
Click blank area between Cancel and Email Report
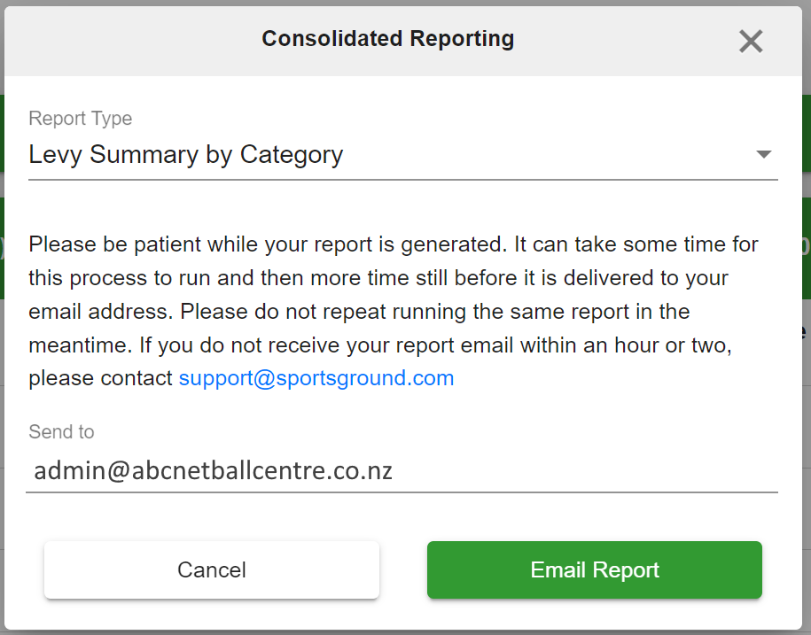tap(403, 569)
